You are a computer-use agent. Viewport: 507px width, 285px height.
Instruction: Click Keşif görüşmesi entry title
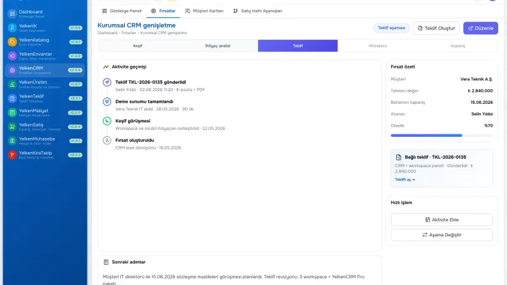pos(133,121)
